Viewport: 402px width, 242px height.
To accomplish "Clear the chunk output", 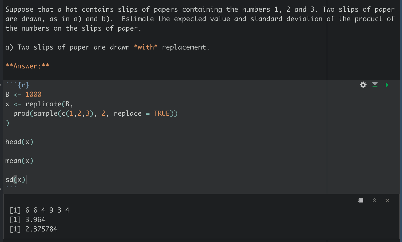I will click(387, 201).
